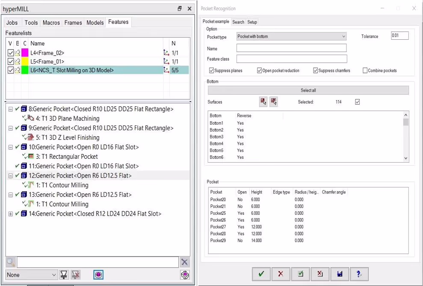Screen dimensions: 423x286
Task: Click Contour Milling icon under feature 13
Action: click(31, 204)
